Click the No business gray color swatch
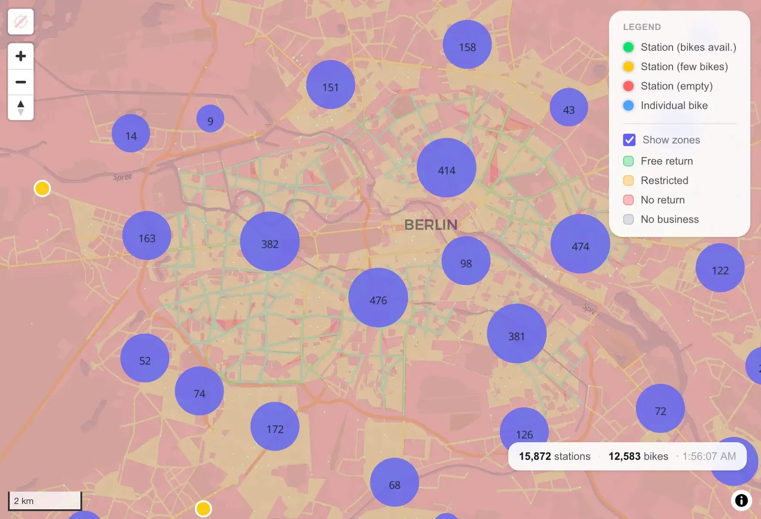The width and height of the screenshot is (761, 519). coord(628,219)
